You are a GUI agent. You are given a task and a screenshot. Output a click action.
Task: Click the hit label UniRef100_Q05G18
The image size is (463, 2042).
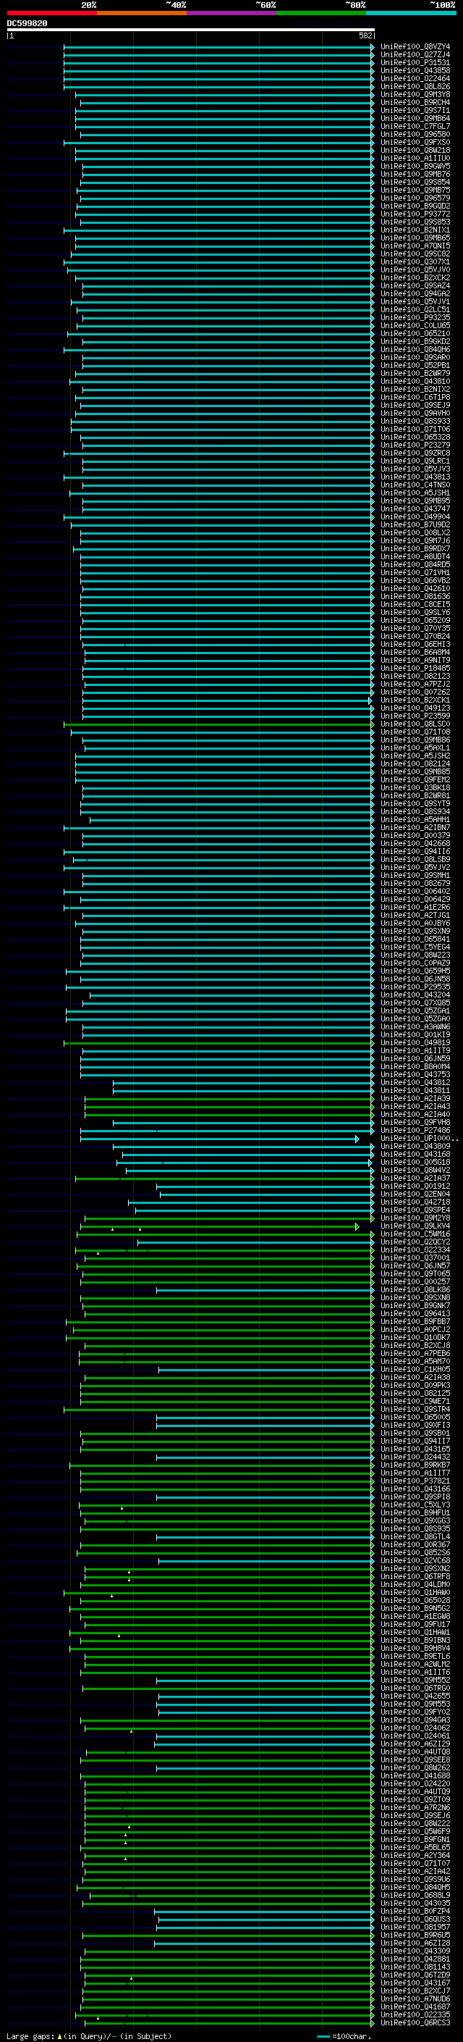415,1162
